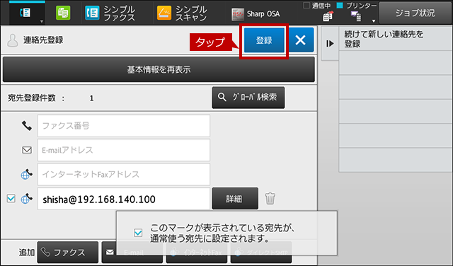Click the インターネットFaxアドレス input field
The image size is (453, 266).
pos(124,175)
